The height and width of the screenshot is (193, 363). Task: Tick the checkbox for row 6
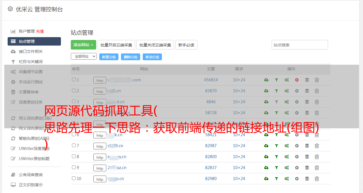[74, 134]
